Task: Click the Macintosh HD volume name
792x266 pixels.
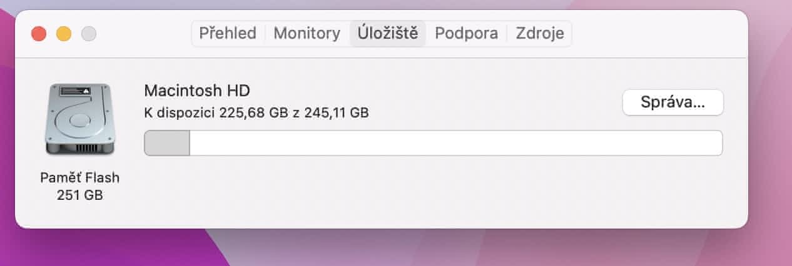Action: click(197, 91)
